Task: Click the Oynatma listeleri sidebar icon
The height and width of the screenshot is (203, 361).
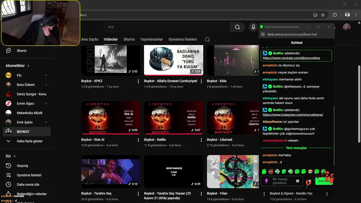Action: 8,175
